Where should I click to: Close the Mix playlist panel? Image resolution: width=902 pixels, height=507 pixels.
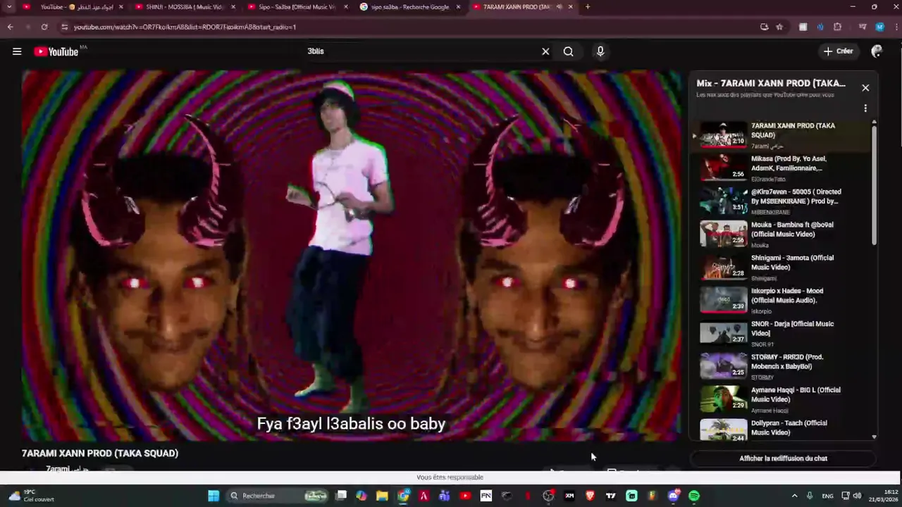click(x=865, y=88)
